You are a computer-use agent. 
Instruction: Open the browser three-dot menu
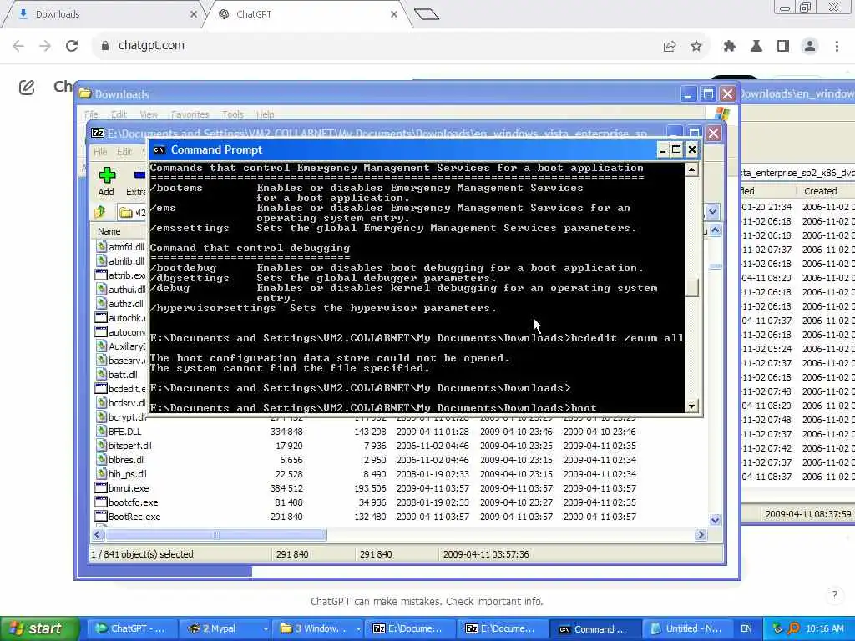[837, 47]
